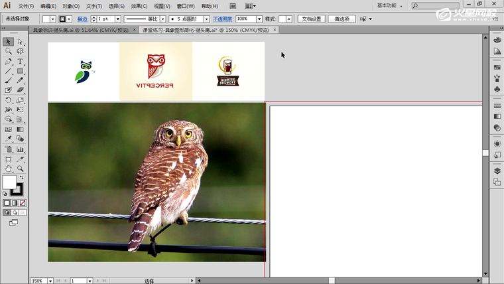Select the Type tool
Viewport: 504px width, 284px height.
coord(20,61)
